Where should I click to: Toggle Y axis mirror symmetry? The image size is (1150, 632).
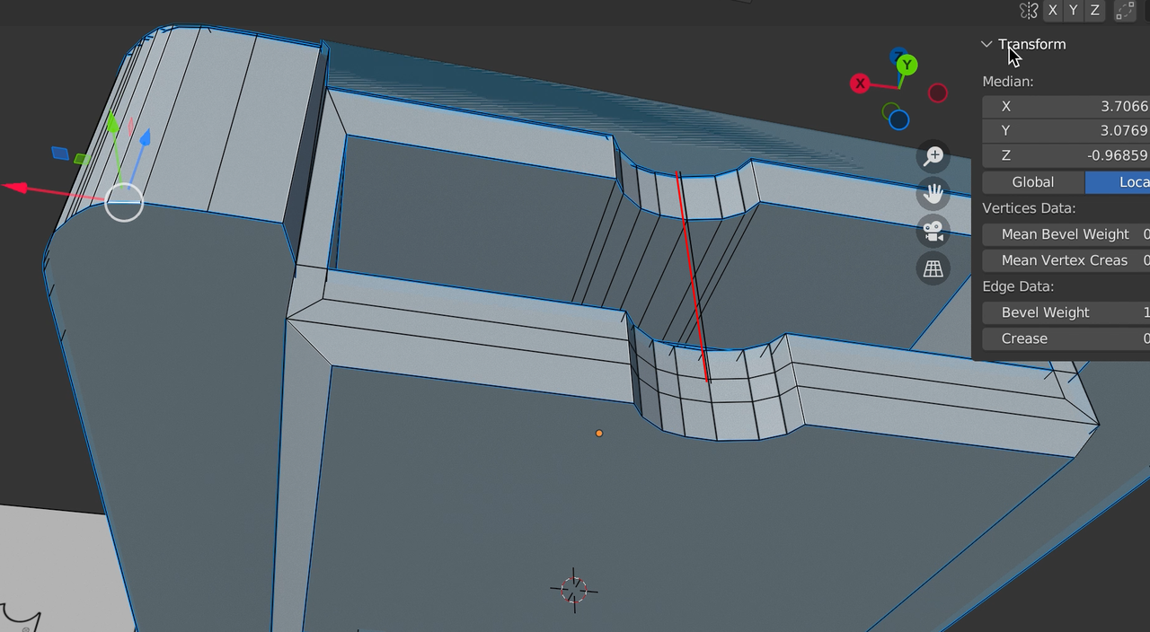[1073, 11]
